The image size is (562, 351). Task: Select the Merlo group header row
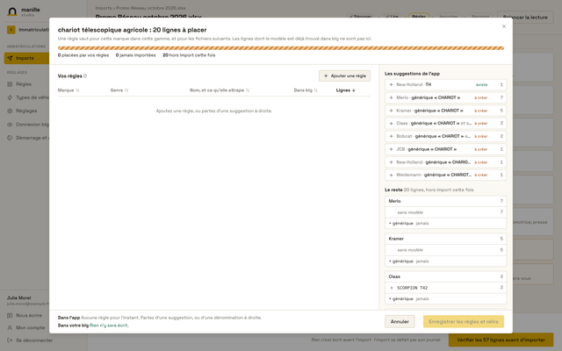tap(445, 201)
